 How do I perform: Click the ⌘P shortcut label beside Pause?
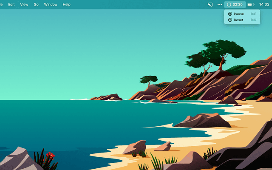(253, 14)
